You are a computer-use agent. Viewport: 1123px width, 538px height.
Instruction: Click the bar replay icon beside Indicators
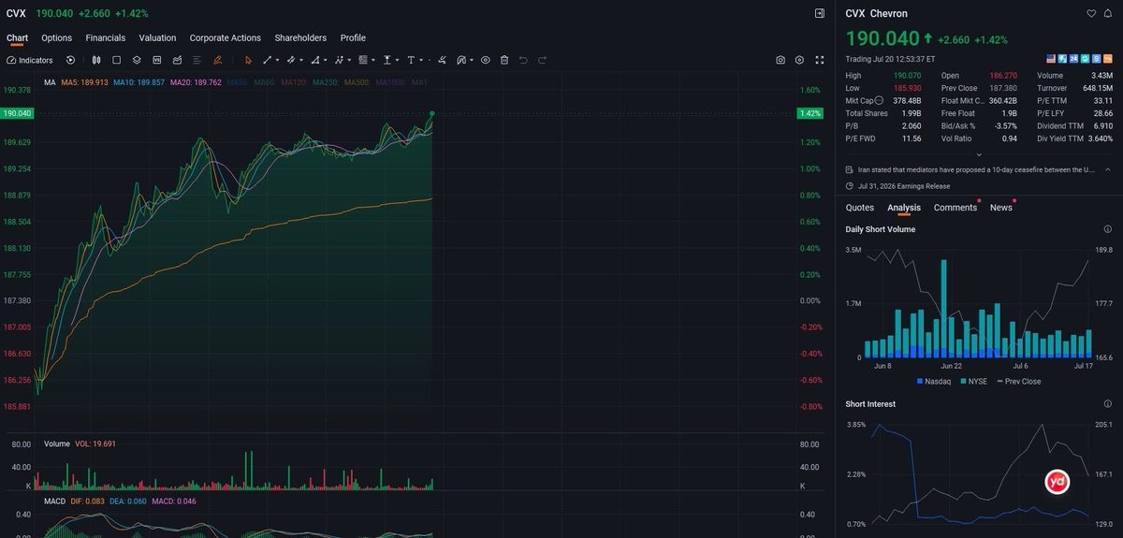[70, 60]
